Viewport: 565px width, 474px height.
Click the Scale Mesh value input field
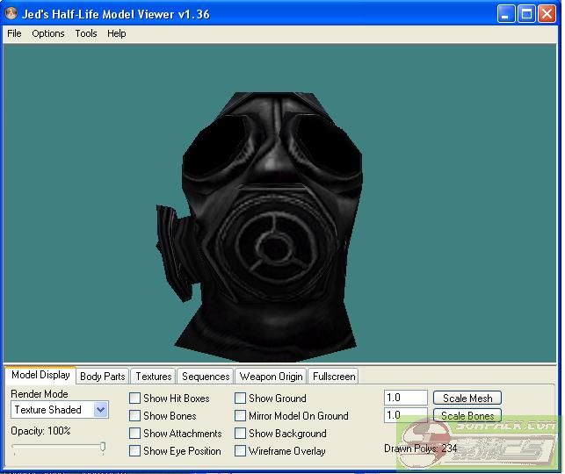tap(405, 399)
